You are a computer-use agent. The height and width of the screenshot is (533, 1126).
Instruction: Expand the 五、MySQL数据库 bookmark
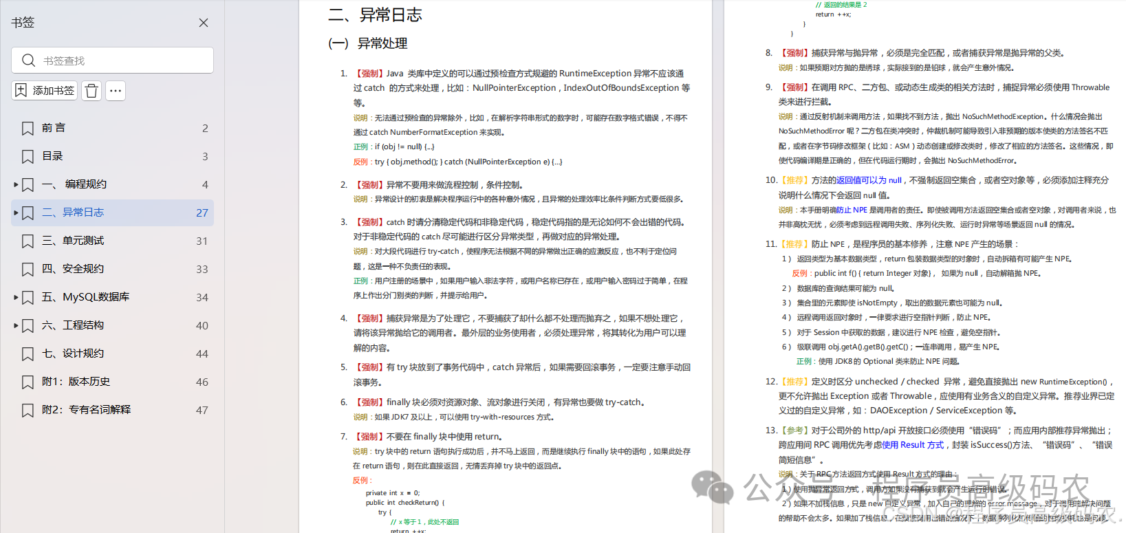[x=16, y=297]
